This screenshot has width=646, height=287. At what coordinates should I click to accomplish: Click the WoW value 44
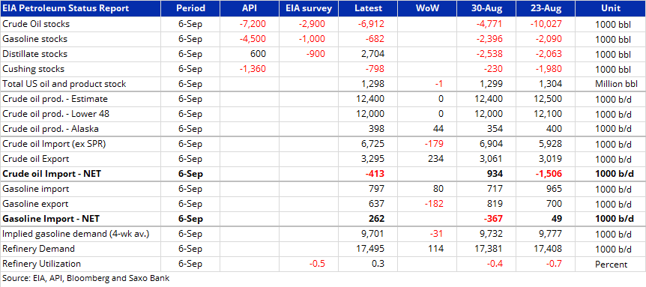[438, 129]
